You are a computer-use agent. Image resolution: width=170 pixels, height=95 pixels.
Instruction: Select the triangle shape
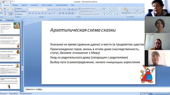tap(104, 11)
